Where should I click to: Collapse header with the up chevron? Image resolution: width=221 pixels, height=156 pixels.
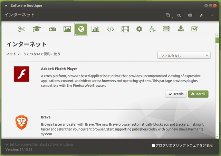point(212,15)
